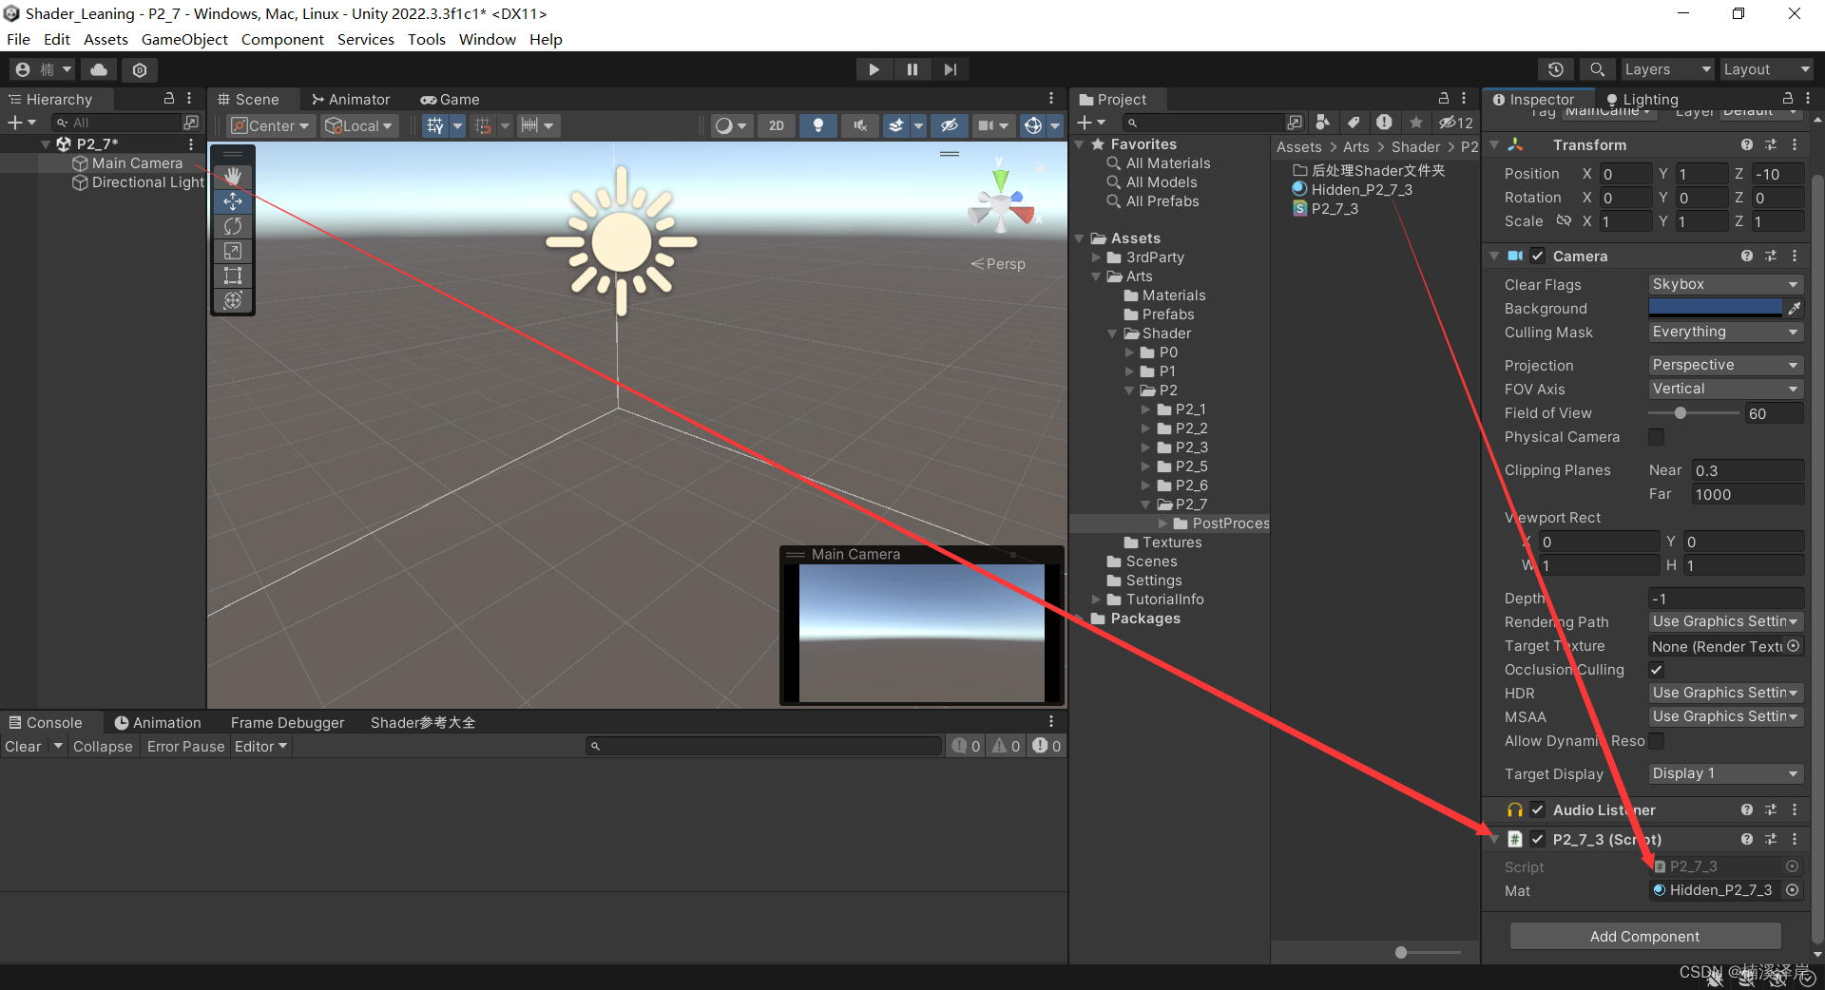Open the GameObject menu

click(x=184, y=39)
